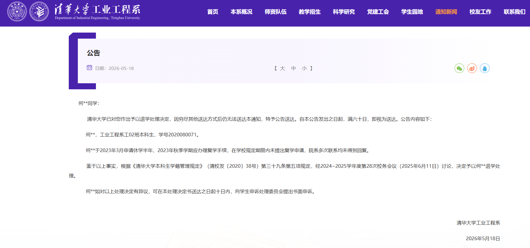Open the 教学招生 menu item
Image resolution: width=530 pixels, height=248 pixels.
(x=309, y=12)
